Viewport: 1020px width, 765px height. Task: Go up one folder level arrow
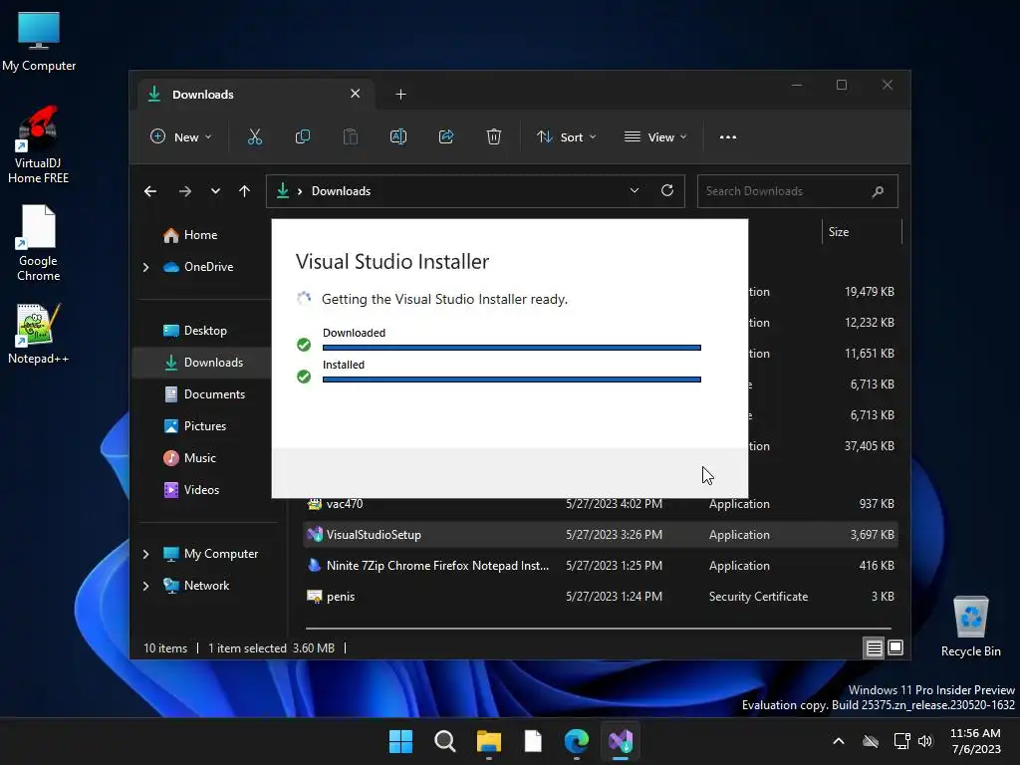point(245,191)
